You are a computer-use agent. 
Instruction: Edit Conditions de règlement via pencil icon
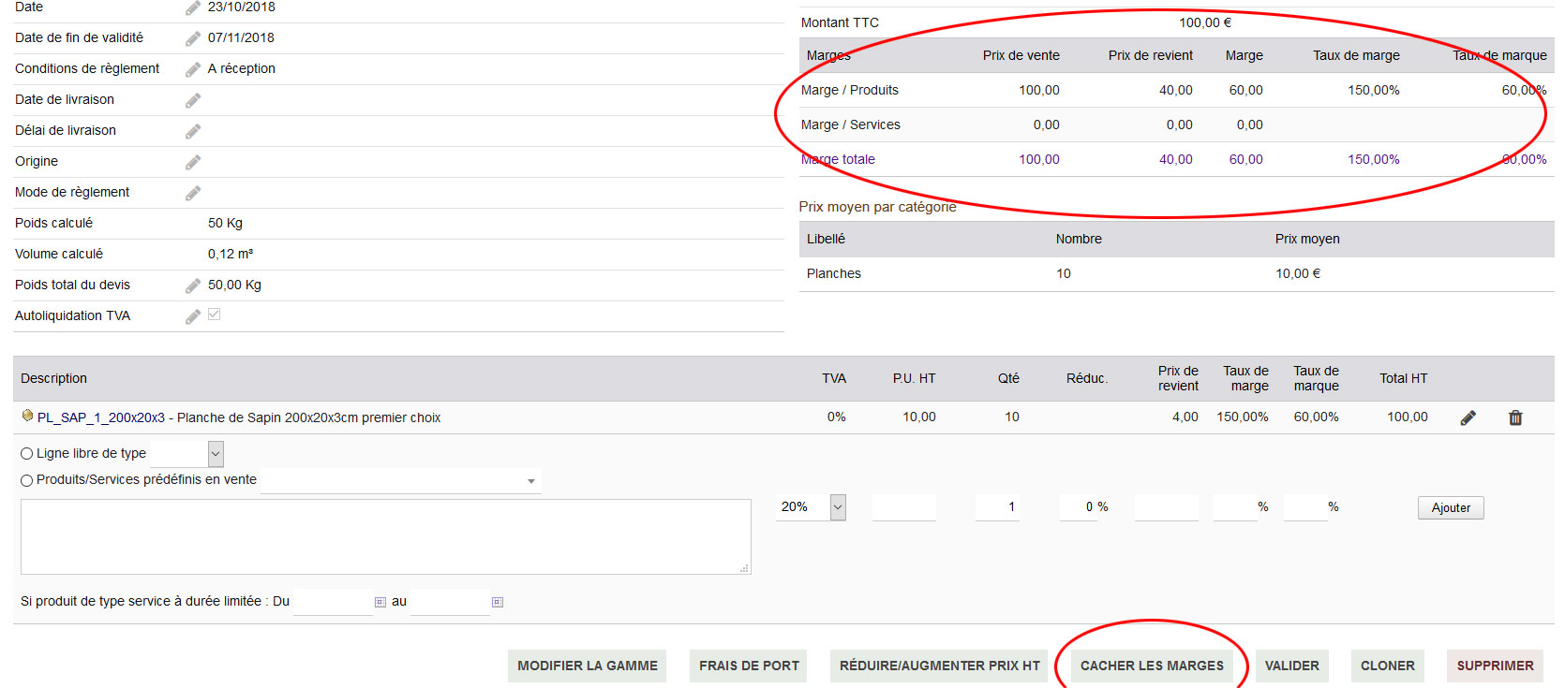193,69
